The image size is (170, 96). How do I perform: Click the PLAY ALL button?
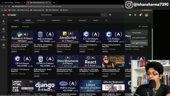point(25,27)
